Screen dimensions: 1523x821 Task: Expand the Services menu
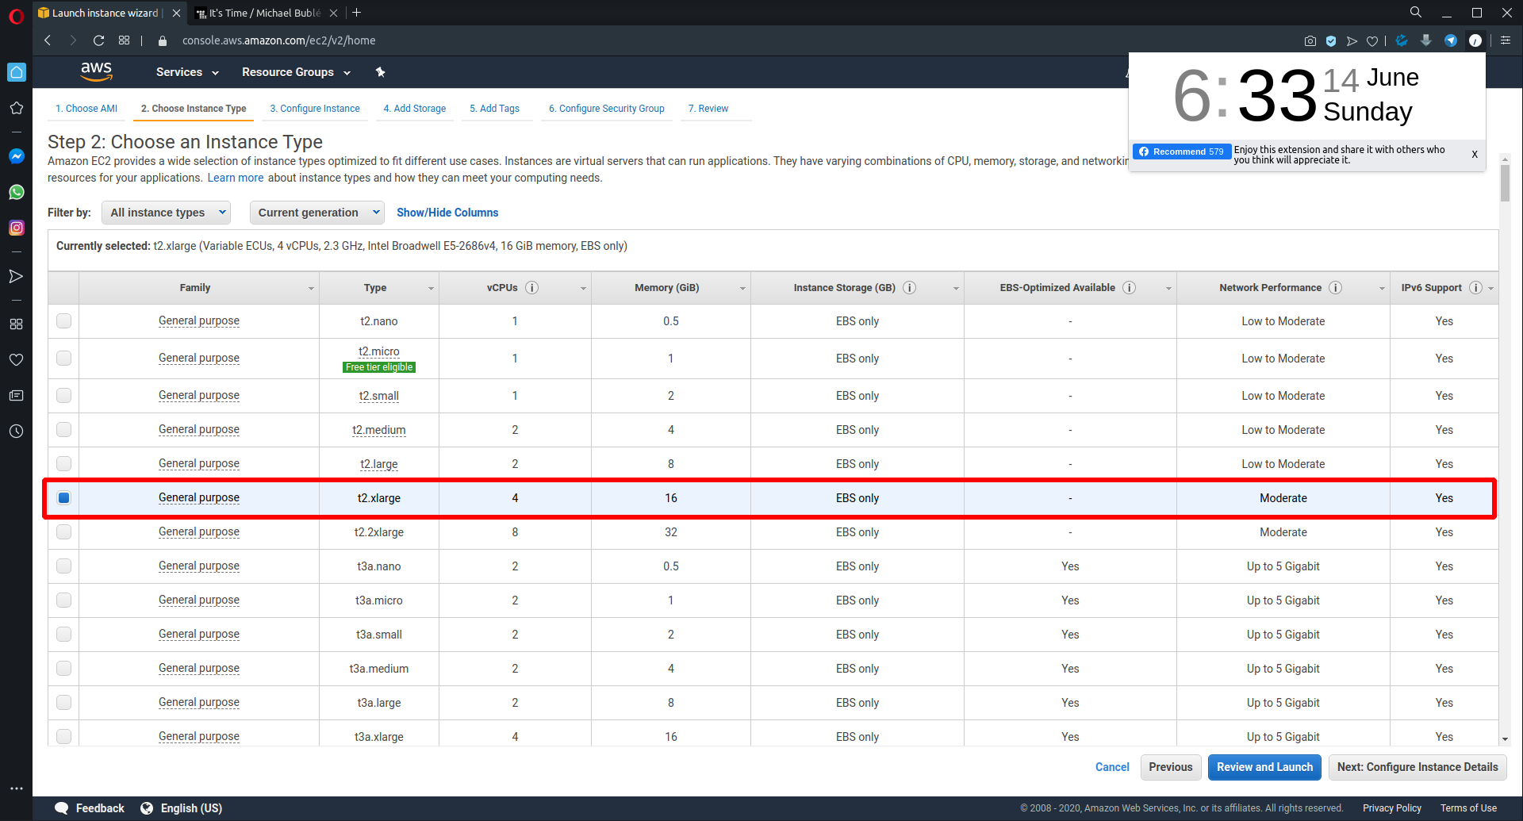click(187, 72)
